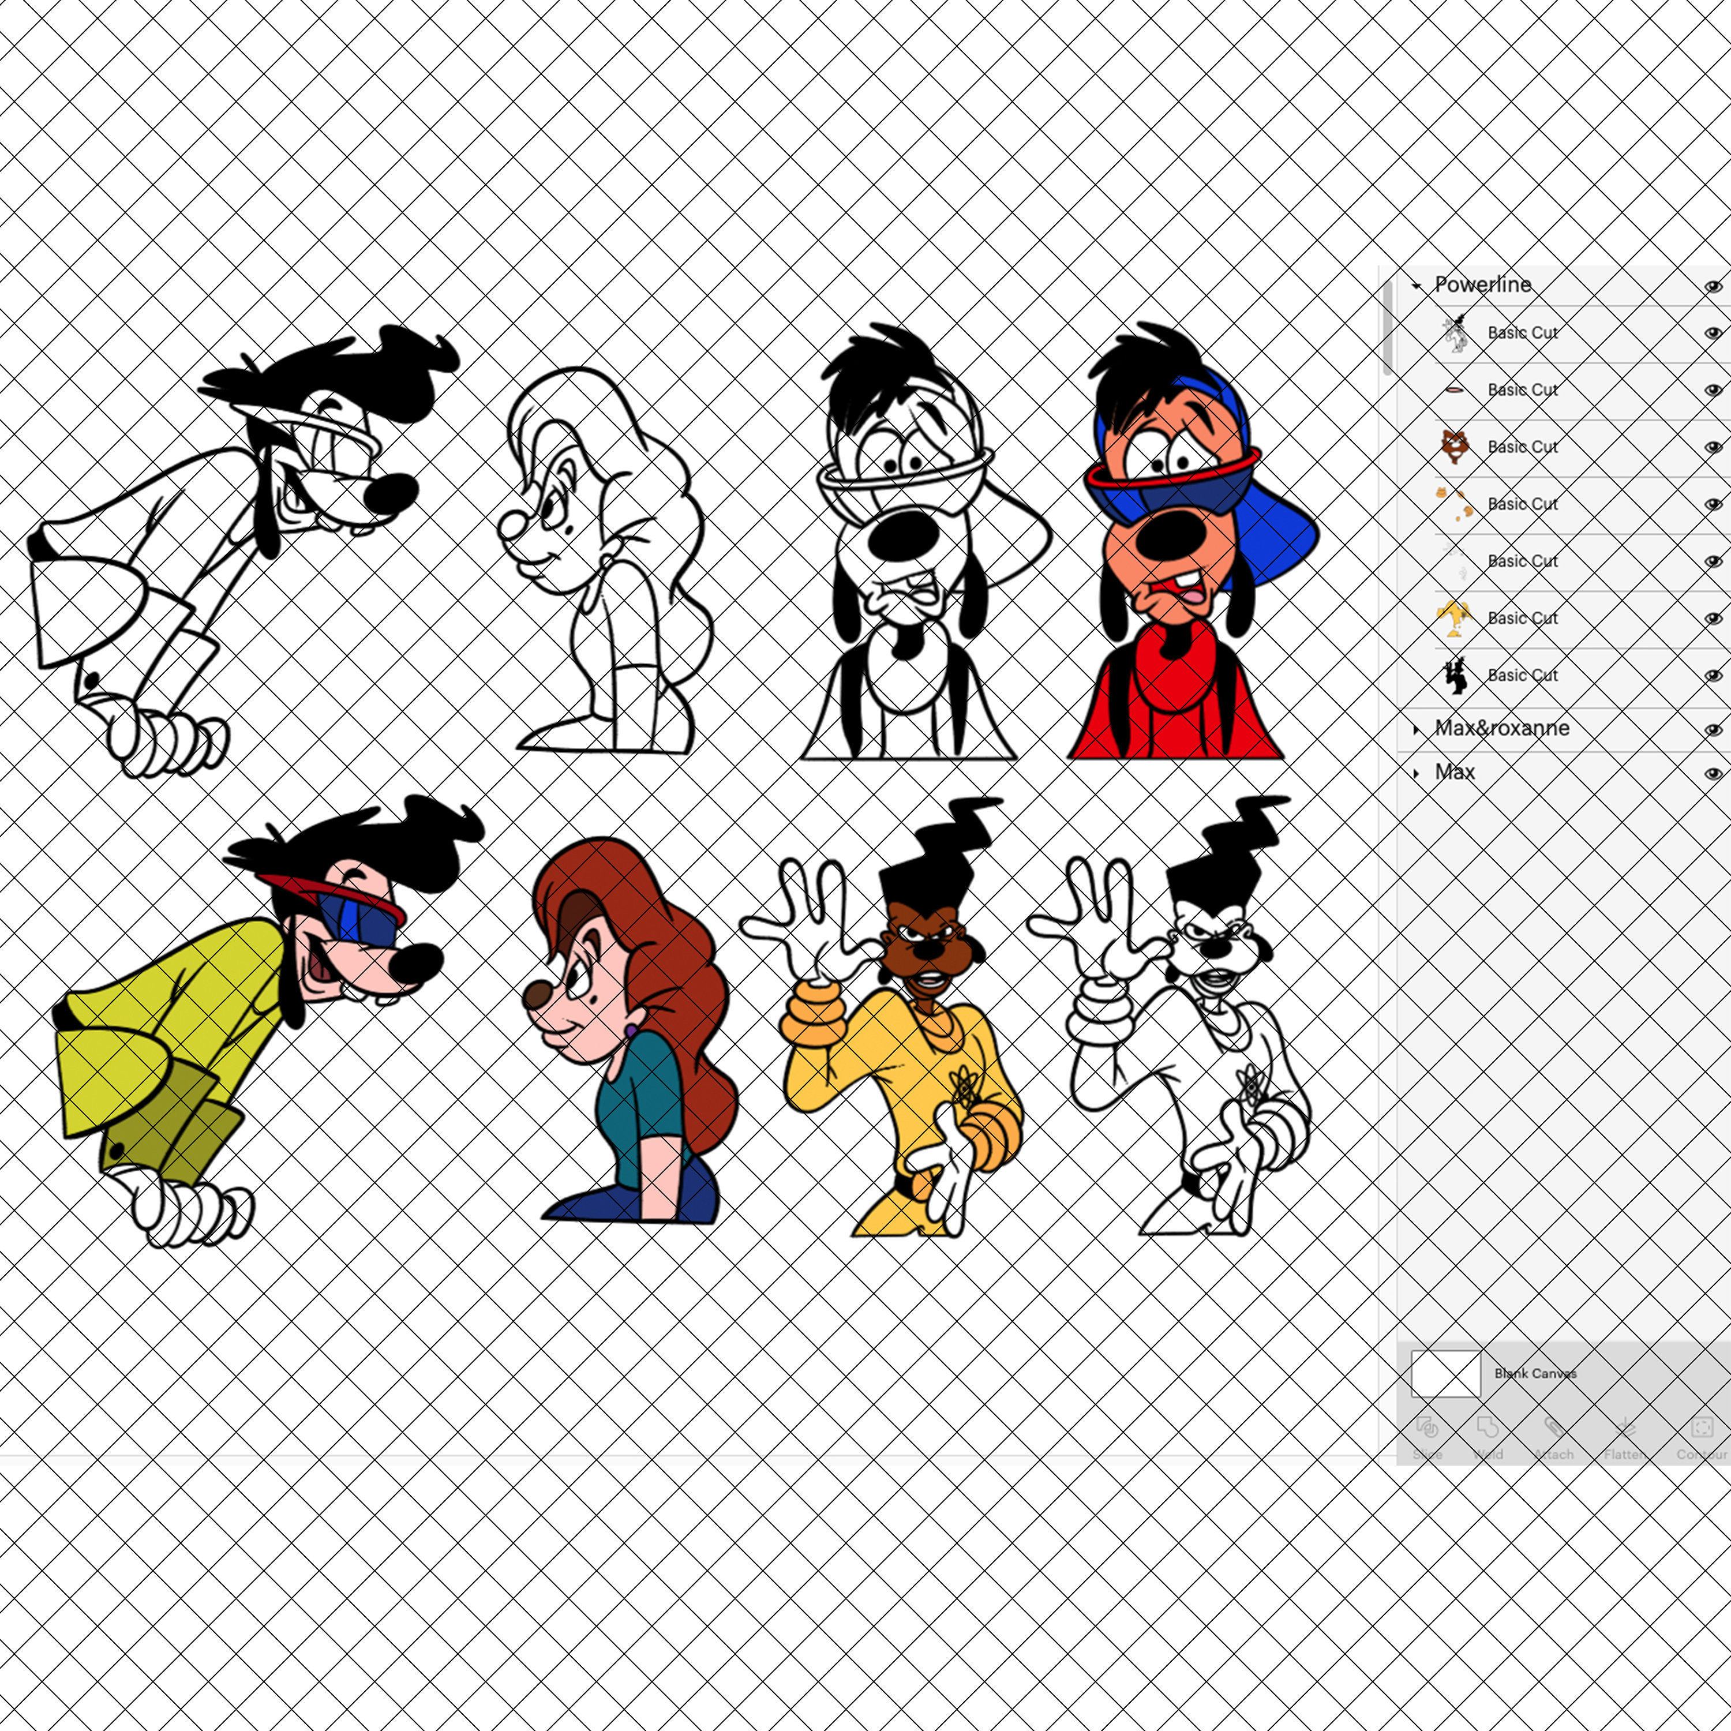This screenshot has width=1731, height=1731.
Task: Select the black silhouette Basic Cut thumbnail
Action: click(1456, 675)
